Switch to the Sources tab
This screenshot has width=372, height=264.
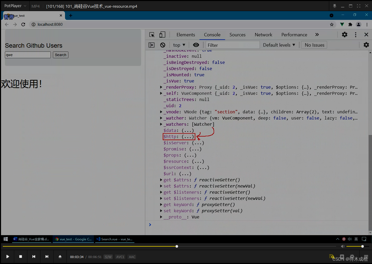click(x=238, y=35)
